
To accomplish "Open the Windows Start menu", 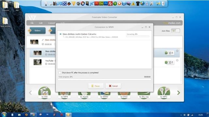I will pos(4,114).
